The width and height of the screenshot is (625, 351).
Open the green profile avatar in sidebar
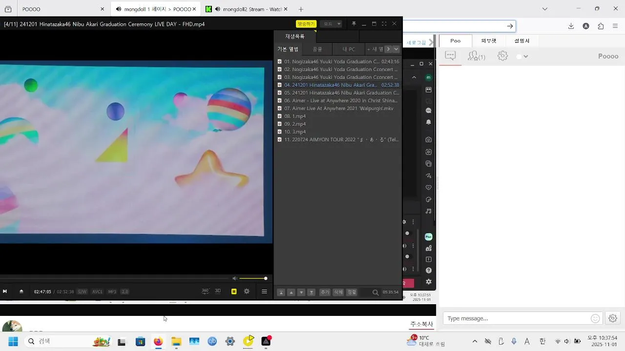pyautogui.click(x=428, y=78)
